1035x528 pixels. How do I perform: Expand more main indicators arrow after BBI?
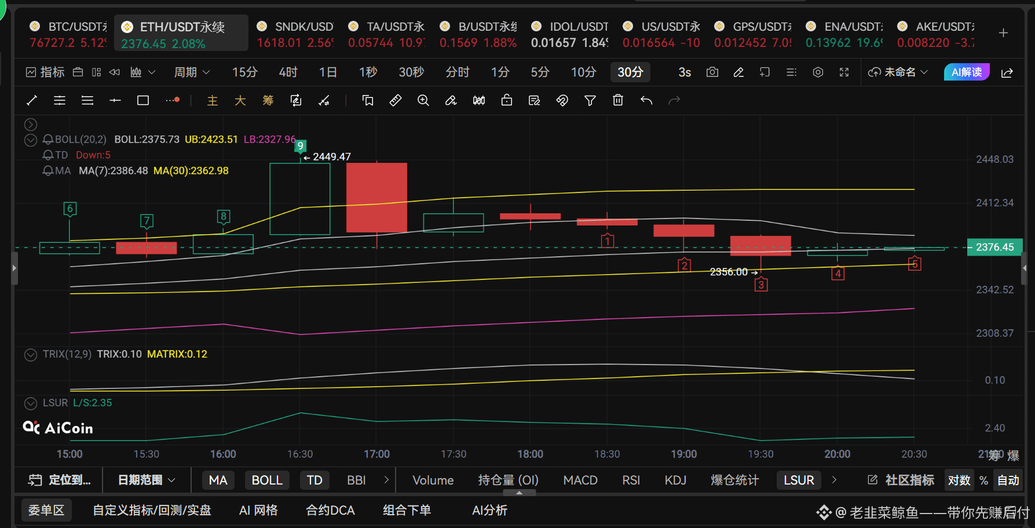(x=386, y=480)
